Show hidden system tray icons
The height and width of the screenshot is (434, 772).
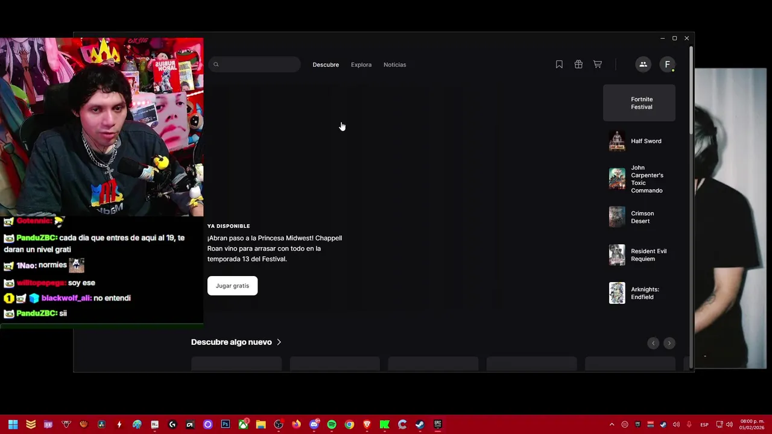pos(612,424)
